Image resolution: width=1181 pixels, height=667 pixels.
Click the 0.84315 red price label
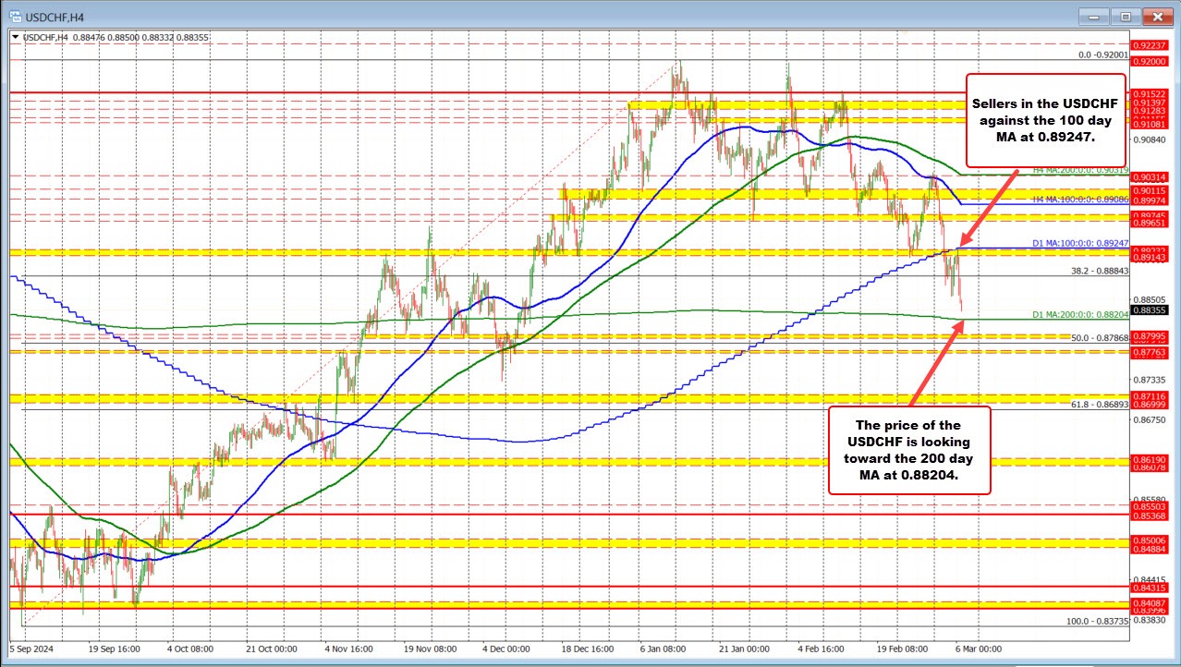pos(1150,587)
